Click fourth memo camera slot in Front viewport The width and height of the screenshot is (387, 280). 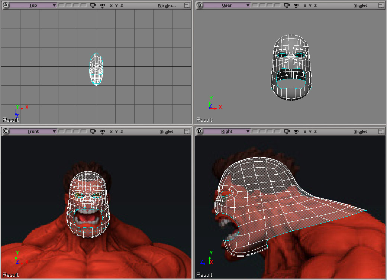(x=84, y=131)
